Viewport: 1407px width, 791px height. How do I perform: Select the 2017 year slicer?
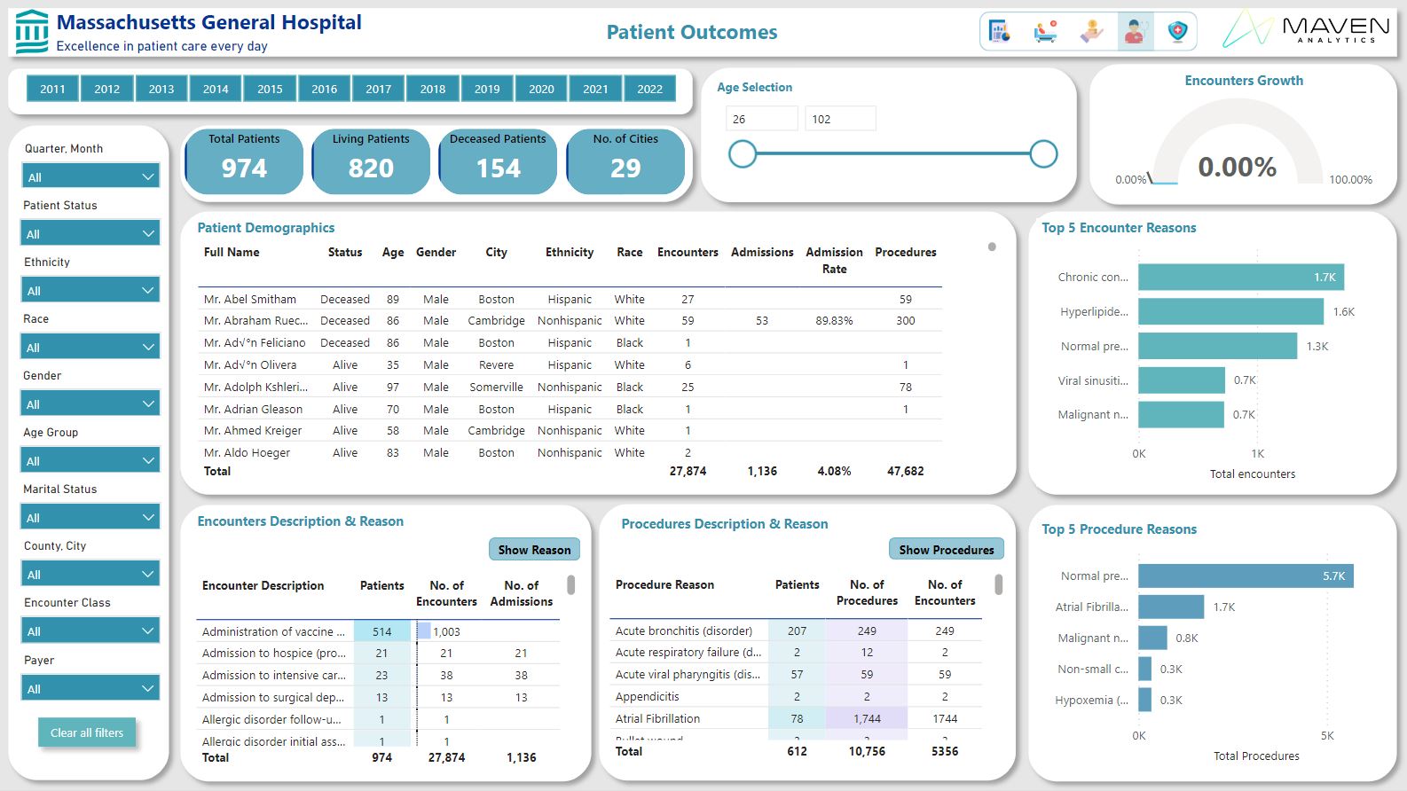pyautogui.click(x=378, y=89)
